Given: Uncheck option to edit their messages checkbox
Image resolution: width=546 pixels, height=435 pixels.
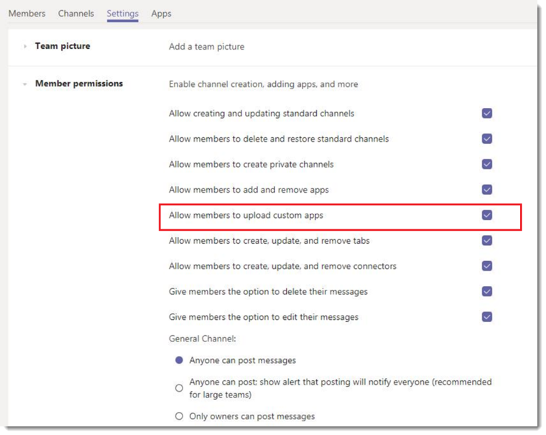Looking at the screenshot, I should coord(487,317).
